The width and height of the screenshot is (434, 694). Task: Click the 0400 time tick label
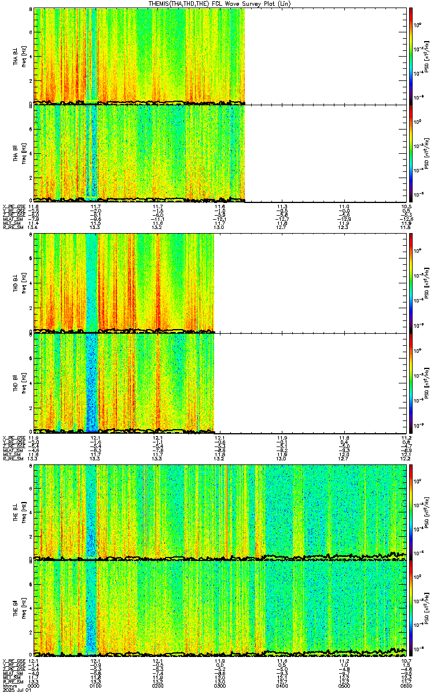click(x=282, y=685)
